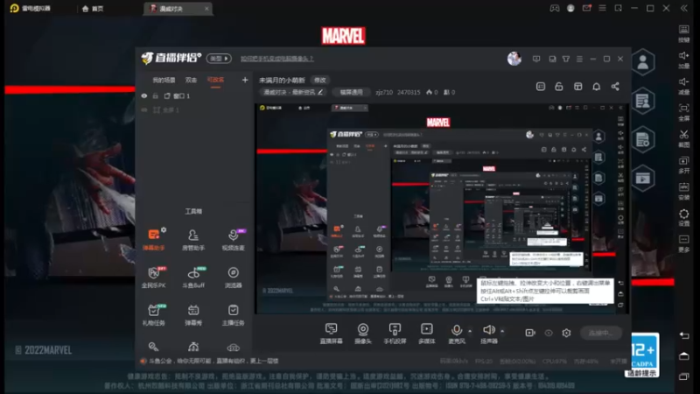Hide the 窗口 1 source layer
Image resolution: width=700 pixels, height=394 pixels.
[144, 95]
